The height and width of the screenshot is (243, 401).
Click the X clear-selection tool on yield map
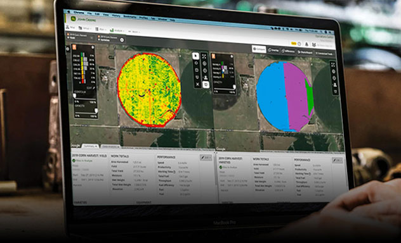(197, 84)
